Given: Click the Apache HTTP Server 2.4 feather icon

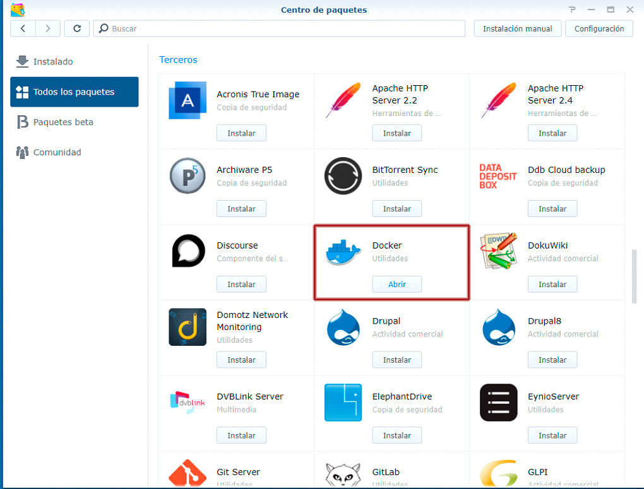Looking at the screenshot, I should pos(499,100).
